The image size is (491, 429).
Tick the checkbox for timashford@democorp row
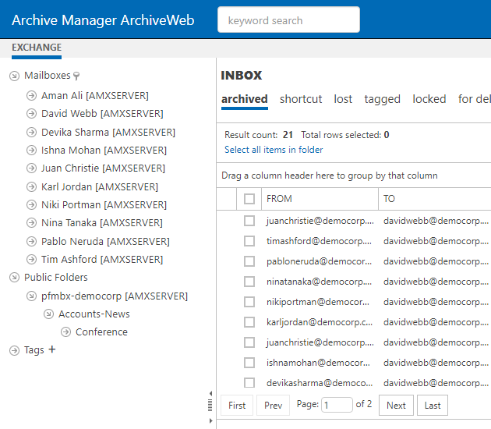coord(249,241)
